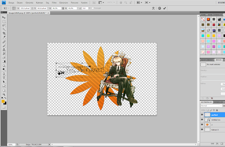Launch Bridge from application bar
Screen dimensions: 225x147
[x=94, y=2]
